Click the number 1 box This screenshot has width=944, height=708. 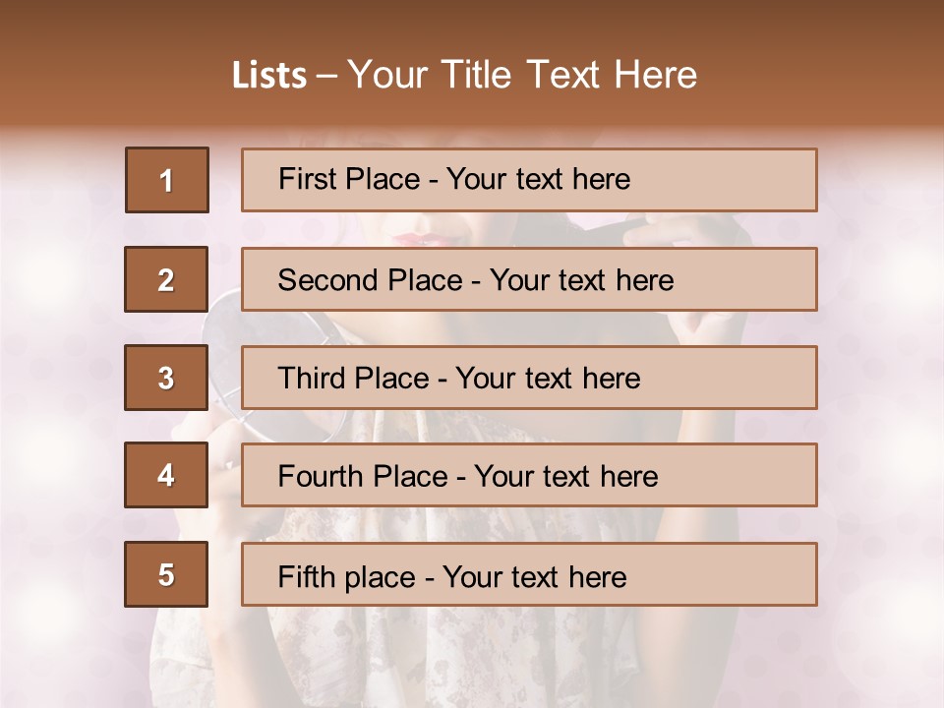(x=167, y=180)
